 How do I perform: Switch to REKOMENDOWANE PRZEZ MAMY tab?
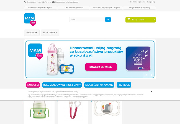click(62, 85)
